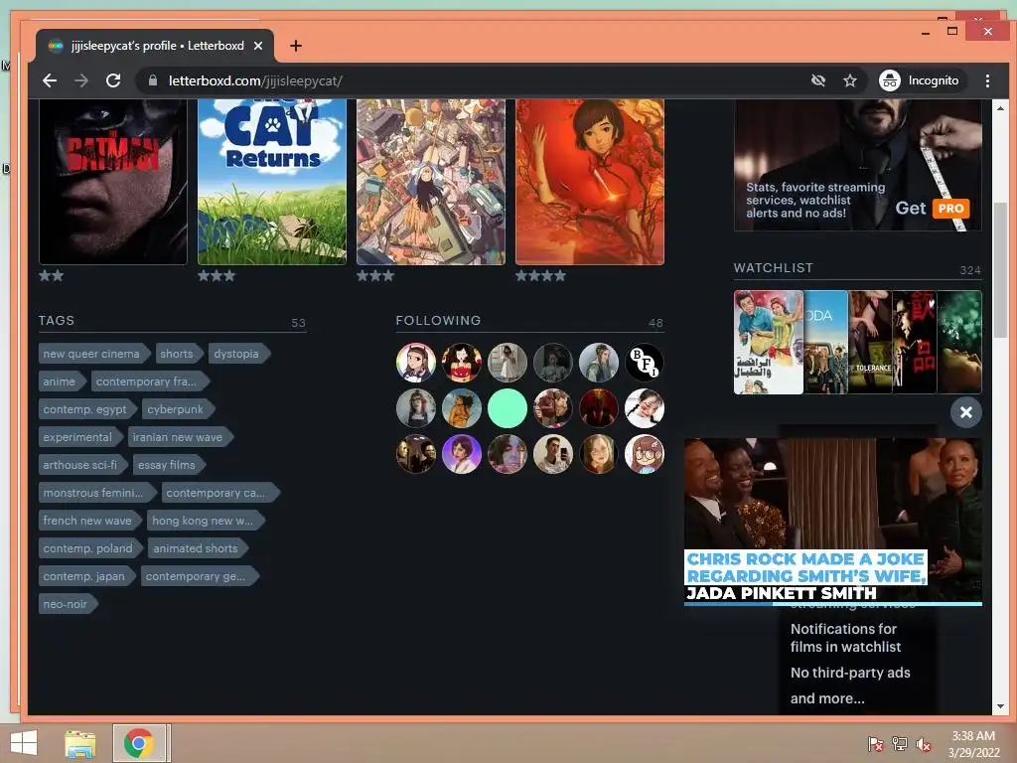Screen dimensions: 1017x763
Task: Open the dark red avatar in second row
Action: [599, 408]
